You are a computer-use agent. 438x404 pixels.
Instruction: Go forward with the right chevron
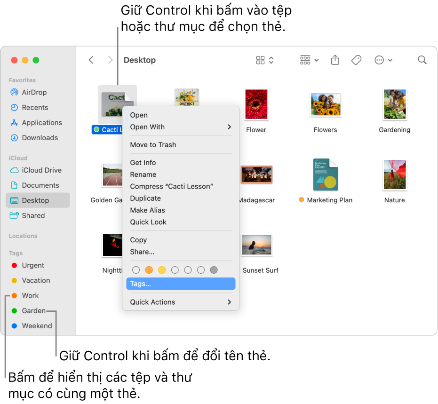pyautogui.click(x=111, y=60)
